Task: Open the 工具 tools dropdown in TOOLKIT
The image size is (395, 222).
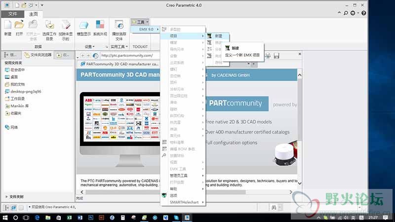Action: pos(140,22)
